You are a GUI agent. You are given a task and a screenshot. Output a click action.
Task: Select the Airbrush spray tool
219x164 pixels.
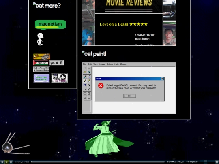[x=85, y=85]
